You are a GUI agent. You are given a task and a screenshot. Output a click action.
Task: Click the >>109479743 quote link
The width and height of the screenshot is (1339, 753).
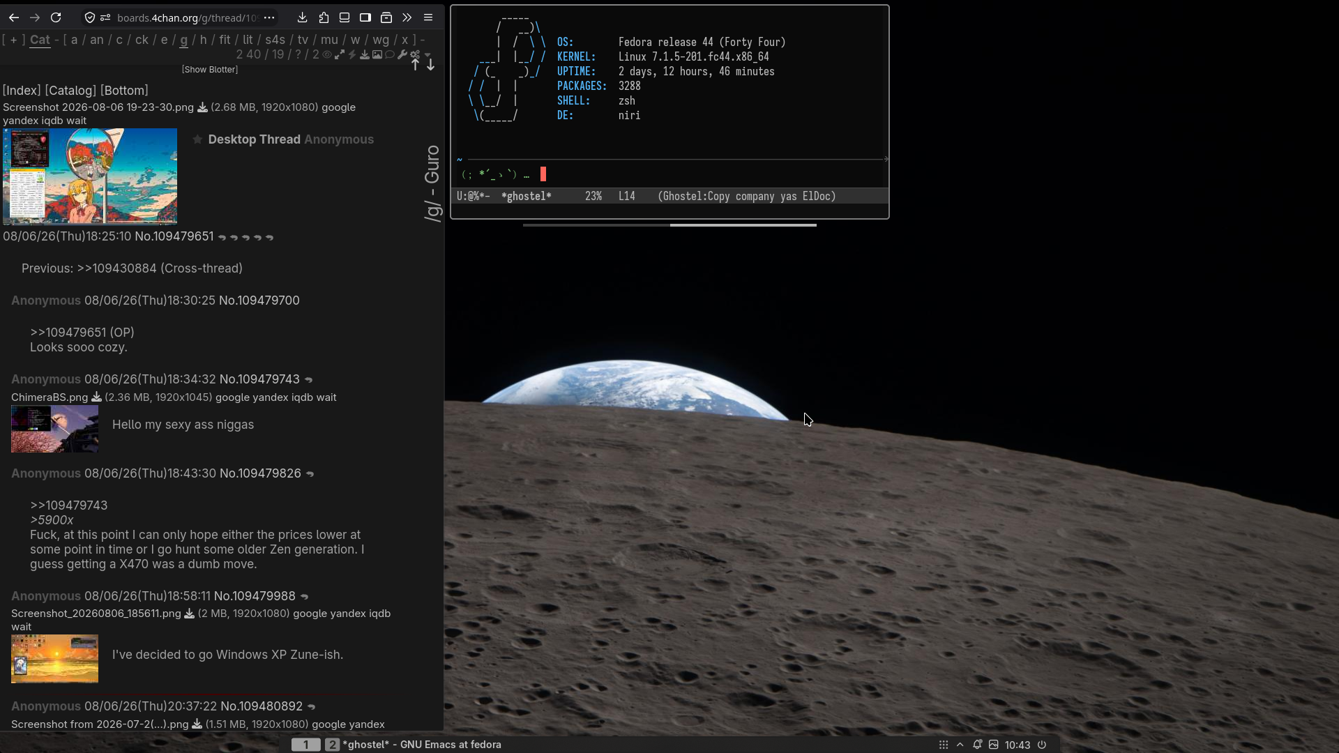tap(69, 505)
